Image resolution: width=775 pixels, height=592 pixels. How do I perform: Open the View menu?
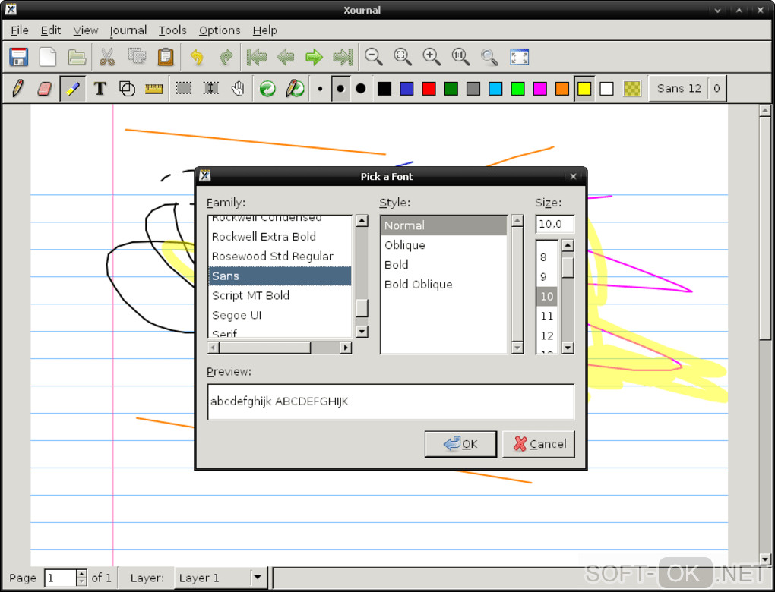[86, 30]
